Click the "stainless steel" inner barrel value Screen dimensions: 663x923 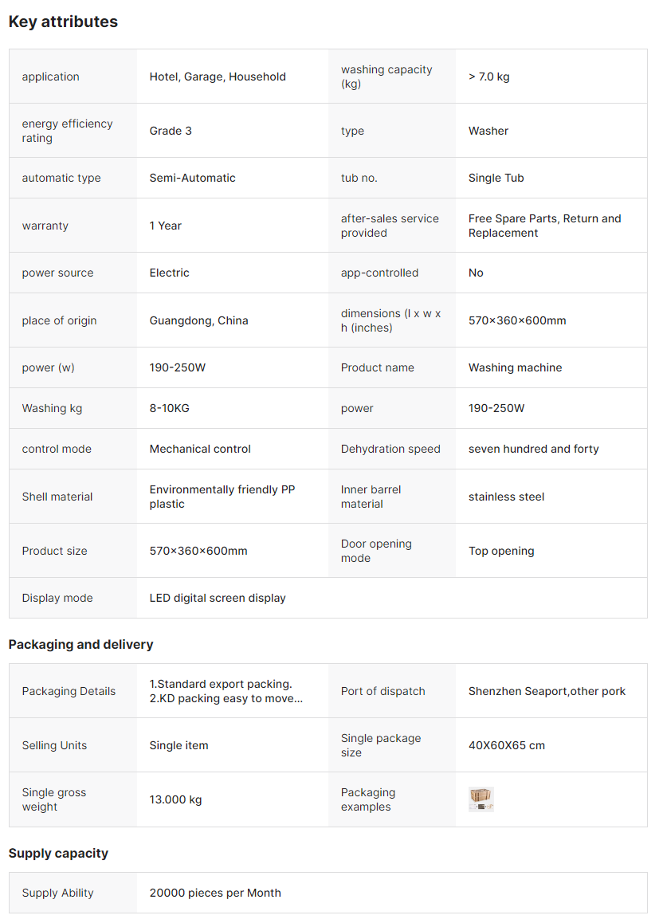point(506,497)
